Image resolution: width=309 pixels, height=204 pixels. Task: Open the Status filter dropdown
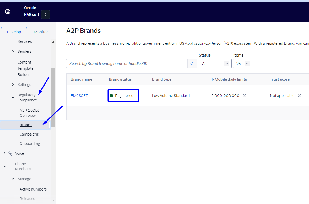click(x=215, y=64)
